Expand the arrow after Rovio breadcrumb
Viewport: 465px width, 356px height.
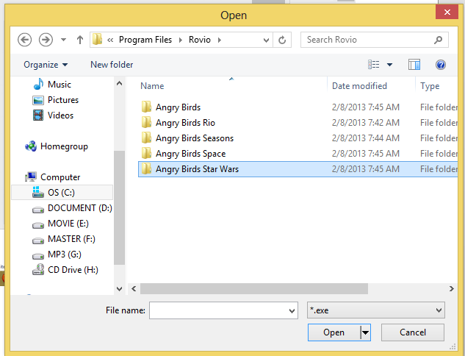(x=220, y=40)
